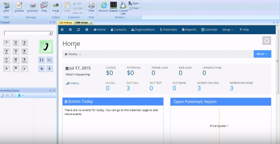
Task: Expand the phone number combo box
Action: click(50, 33)
